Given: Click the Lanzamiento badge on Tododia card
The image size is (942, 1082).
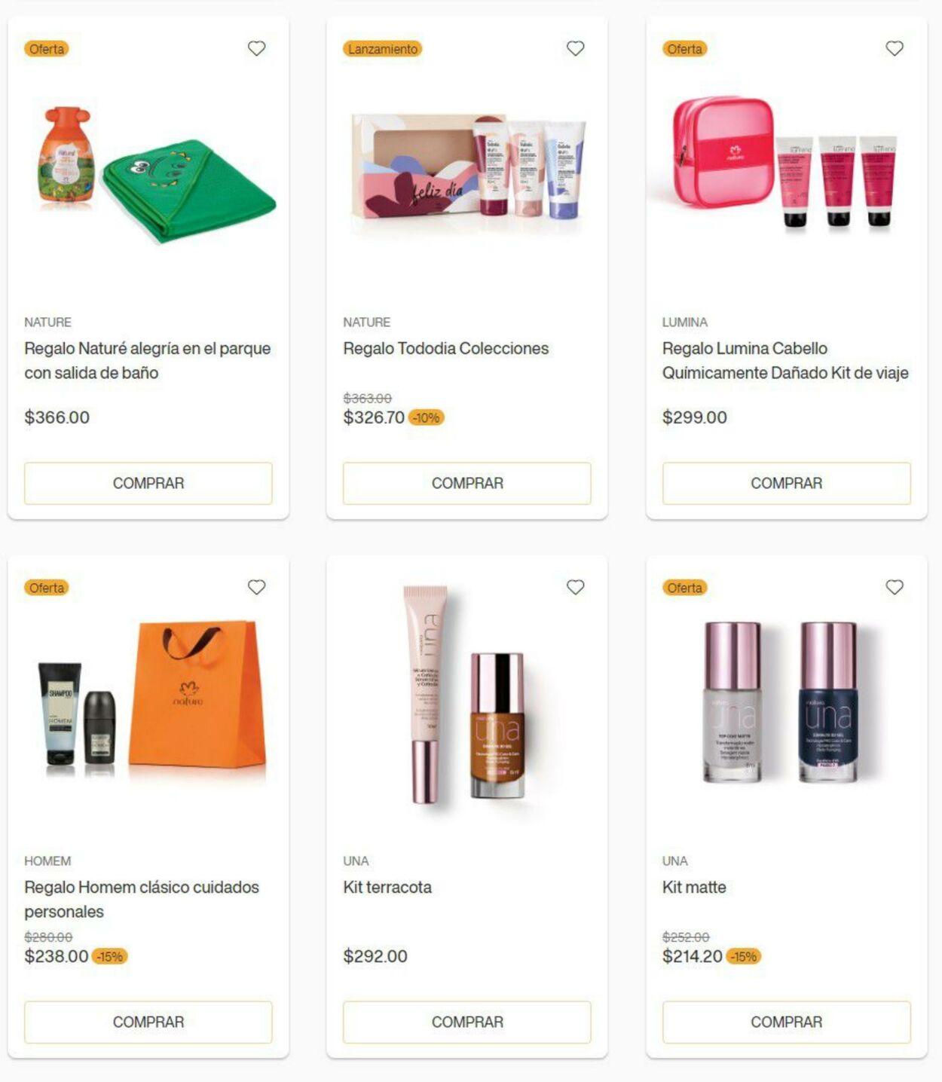Looking at the screenshot, I should (x=382, y=49).
